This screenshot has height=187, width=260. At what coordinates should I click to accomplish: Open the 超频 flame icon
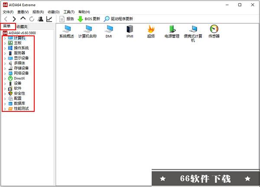point(151,32)
